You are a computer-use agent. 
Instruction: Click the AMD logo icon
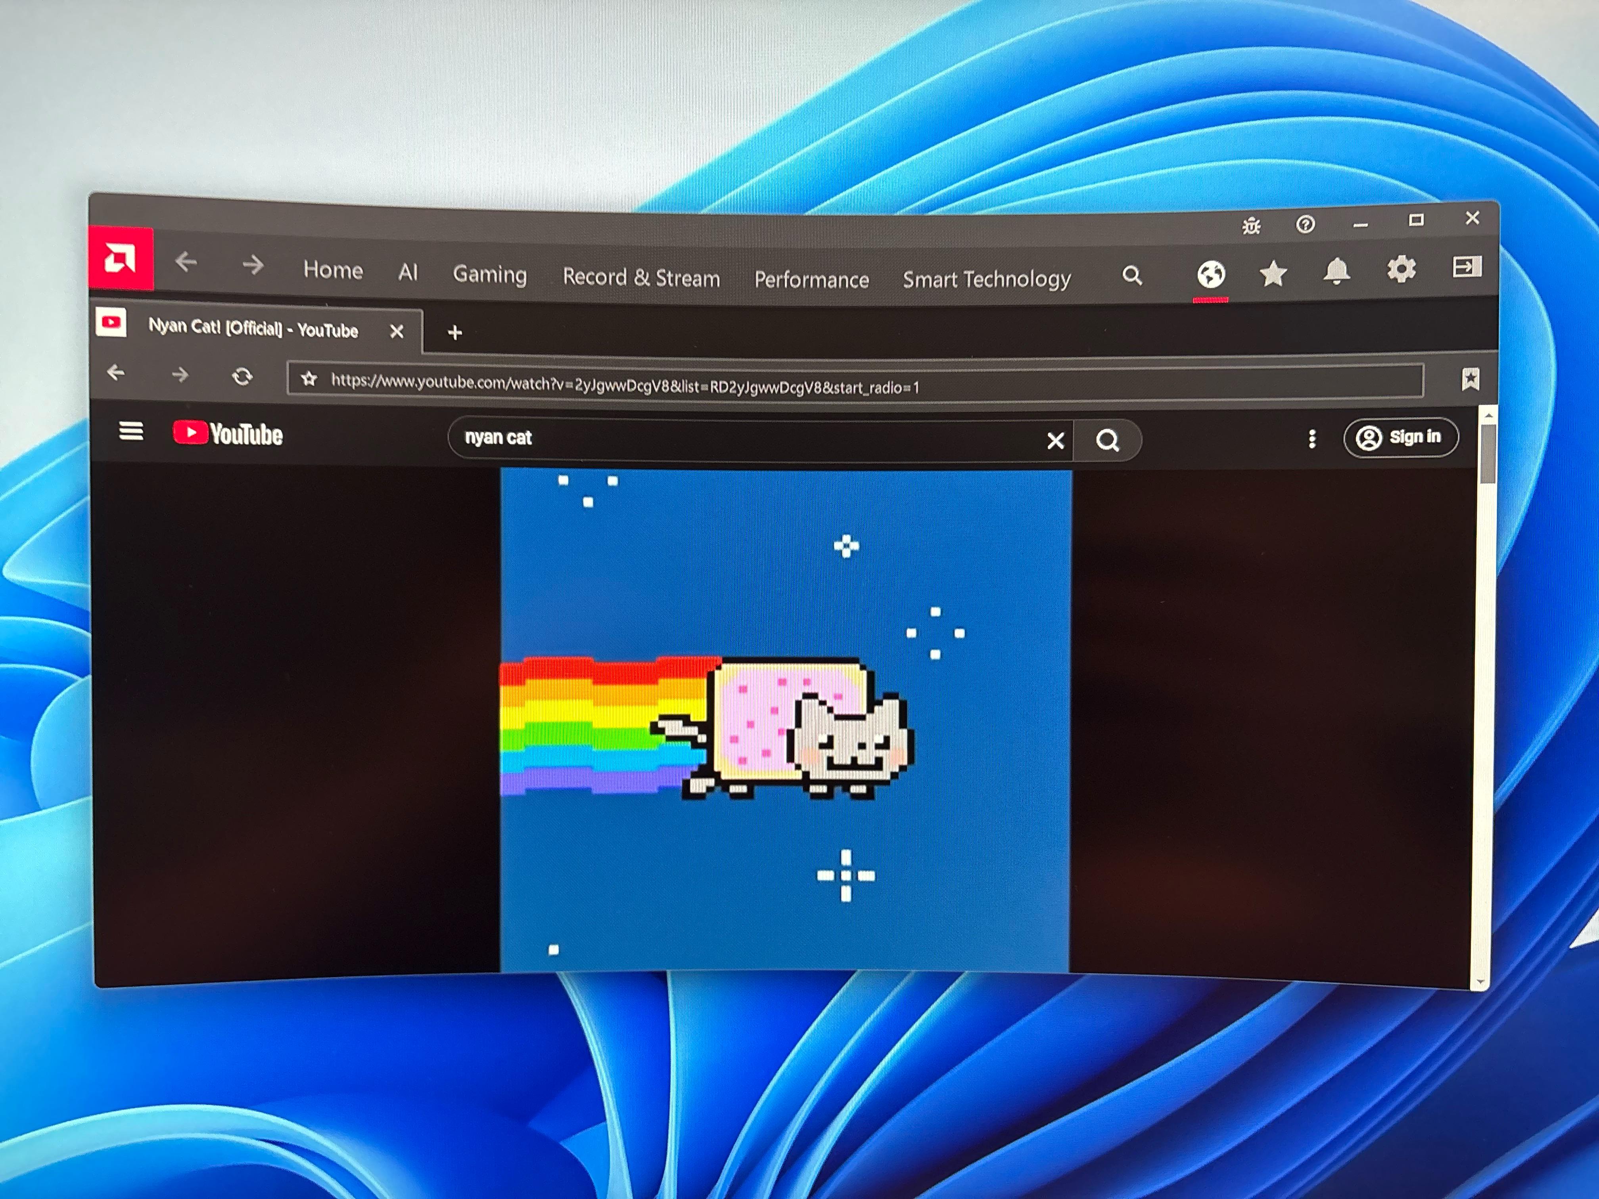click(121, 258)
